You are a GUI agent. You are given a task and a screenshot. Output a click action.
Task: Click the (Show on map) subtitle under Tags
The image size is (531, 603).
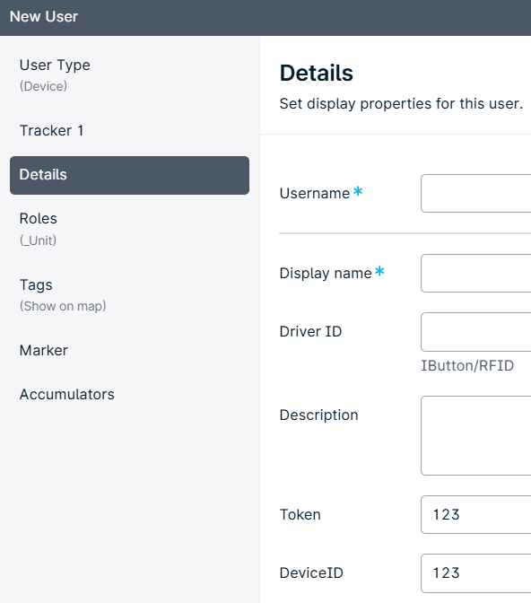[63, 306]
